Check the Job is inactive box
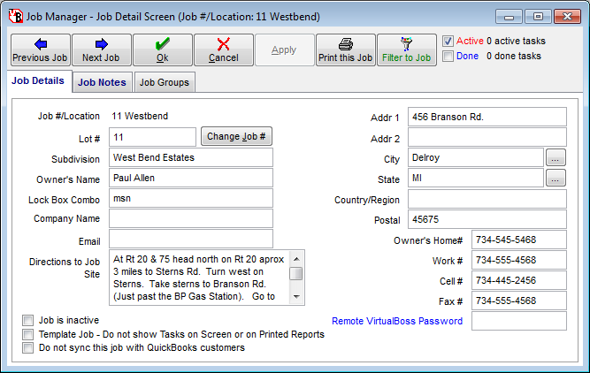The width and height of the screenshot is (590, 373). click(x=28, y=320)
